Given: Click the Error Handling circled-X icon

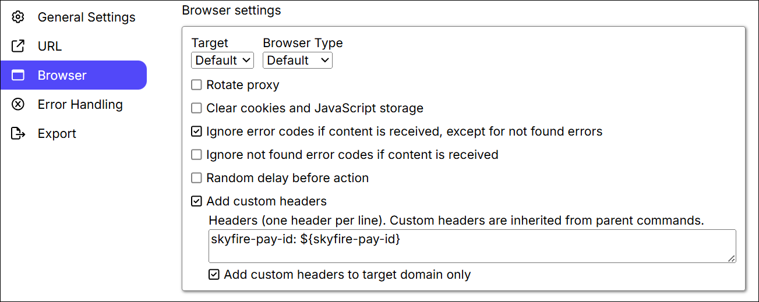Looking at the screenshot, I should tap(18, 105).
